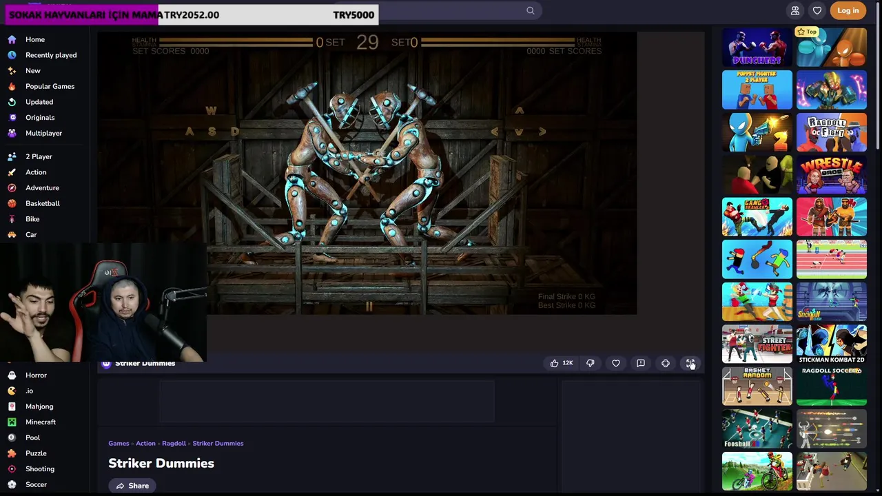This screenshot has width=882, height=496.
Task: Click the Games breadcrumb link
Action: point(119,444)
